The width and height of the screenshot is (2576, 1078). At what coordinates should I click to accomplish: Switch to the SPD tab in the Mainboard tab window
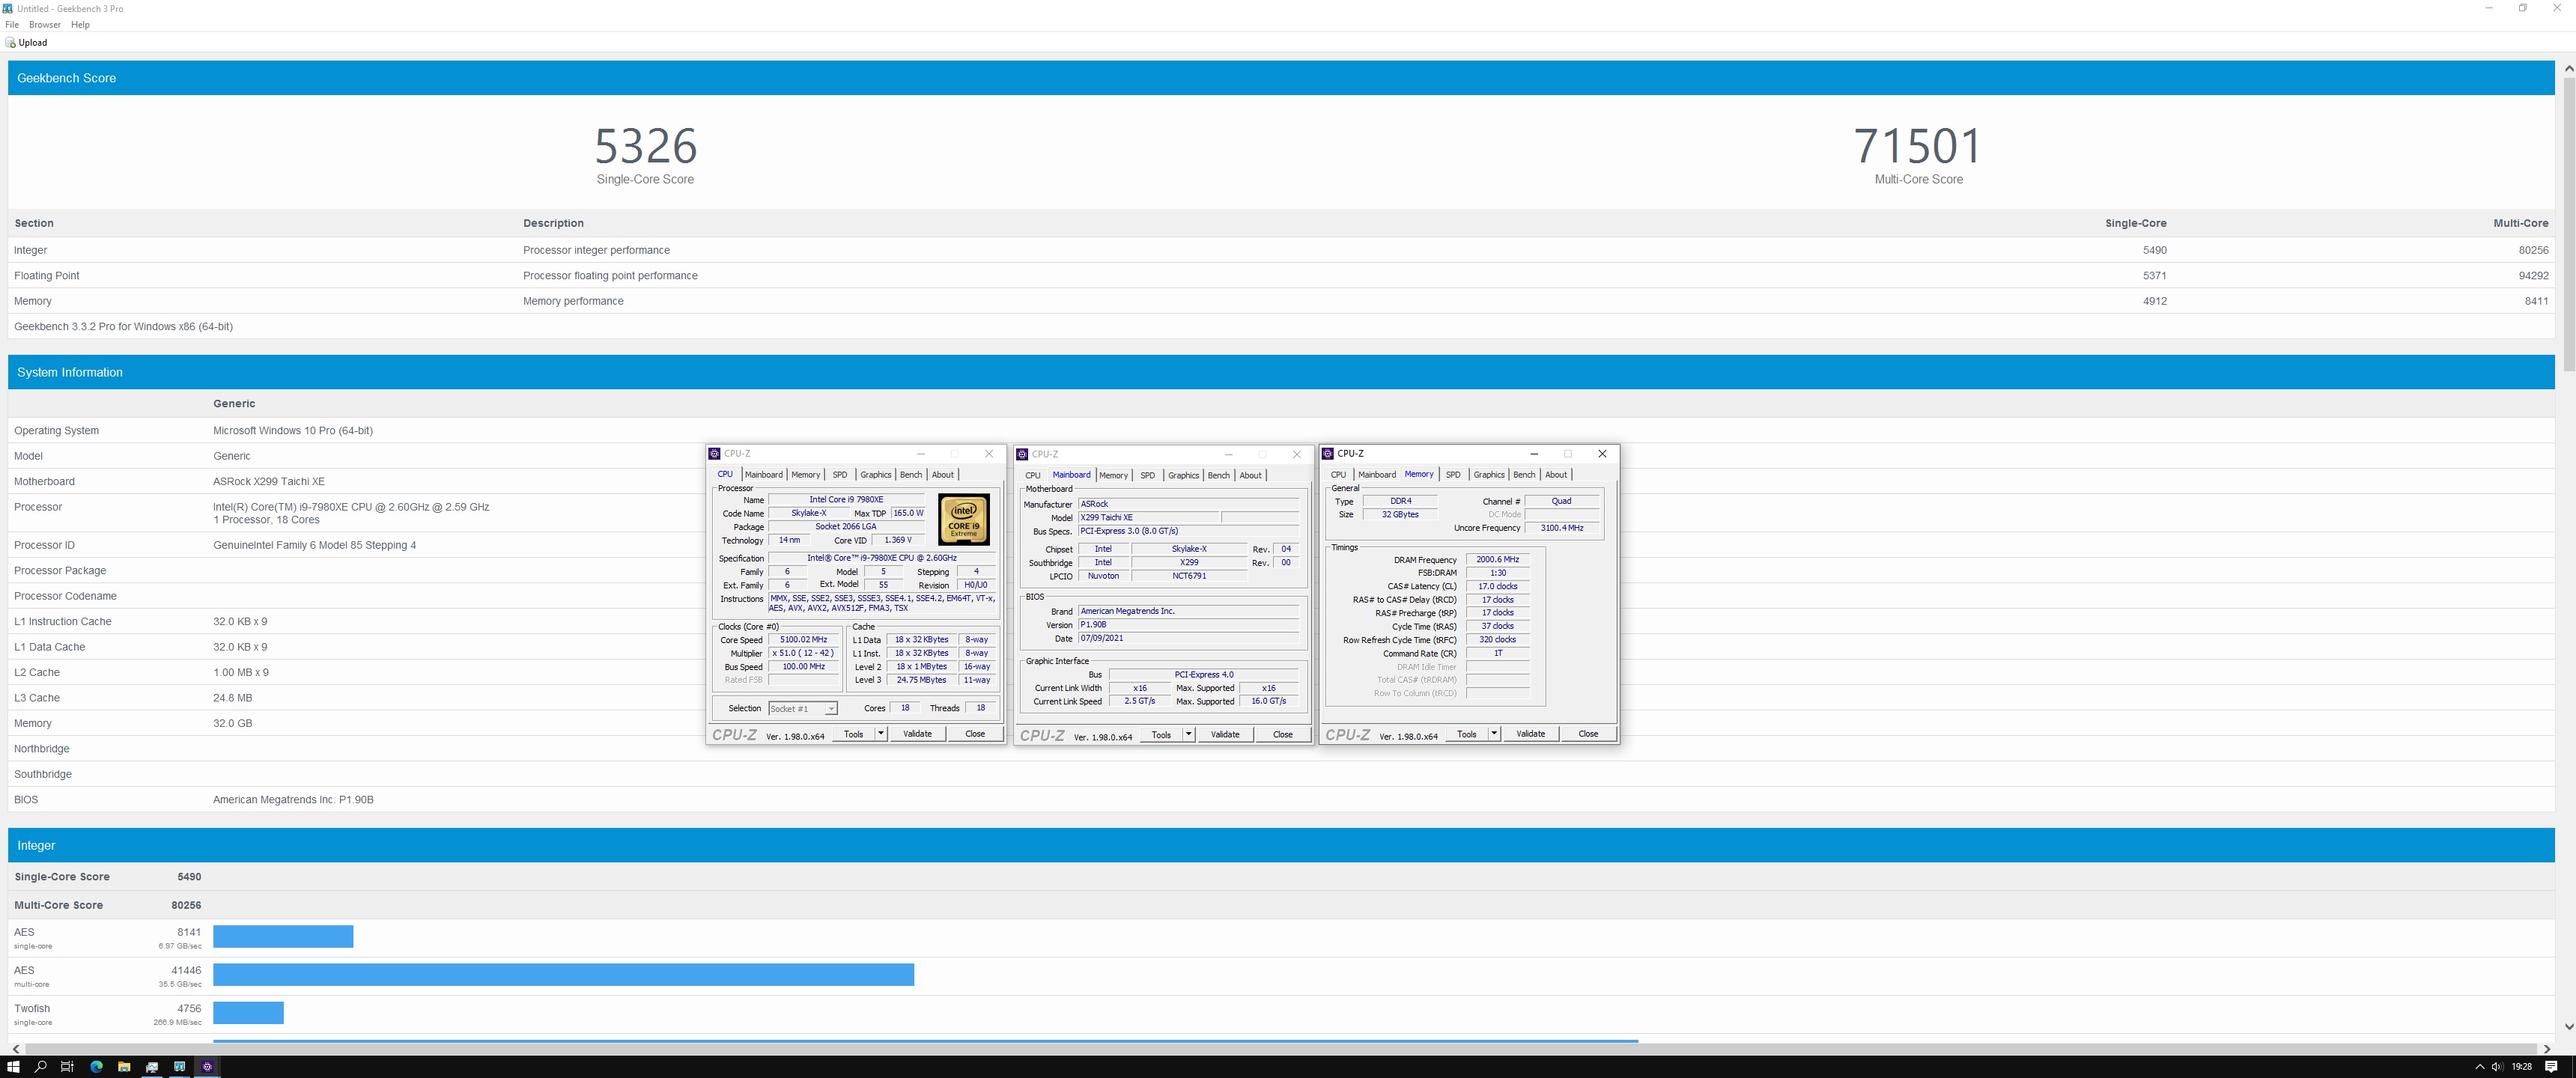pos(1147,476)
